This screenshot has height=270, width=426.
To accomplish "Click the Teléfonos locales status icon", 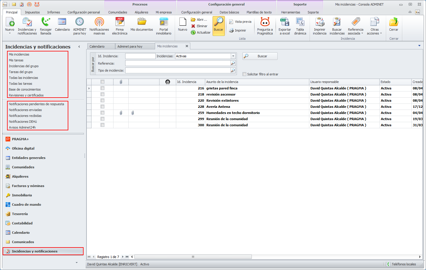I will click(x=388, y=264).
